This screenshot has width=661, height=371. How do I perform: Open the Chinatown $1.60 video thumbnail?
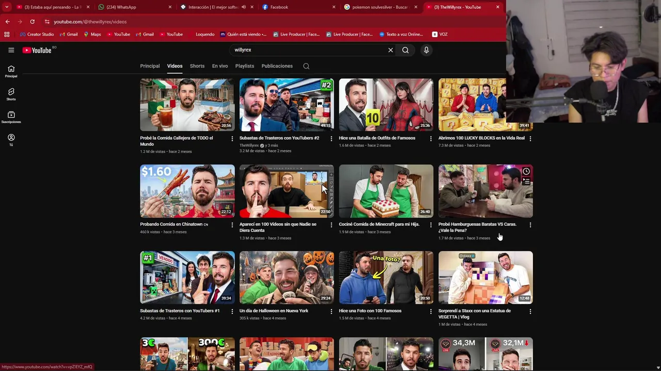click(x=187, y=191)
